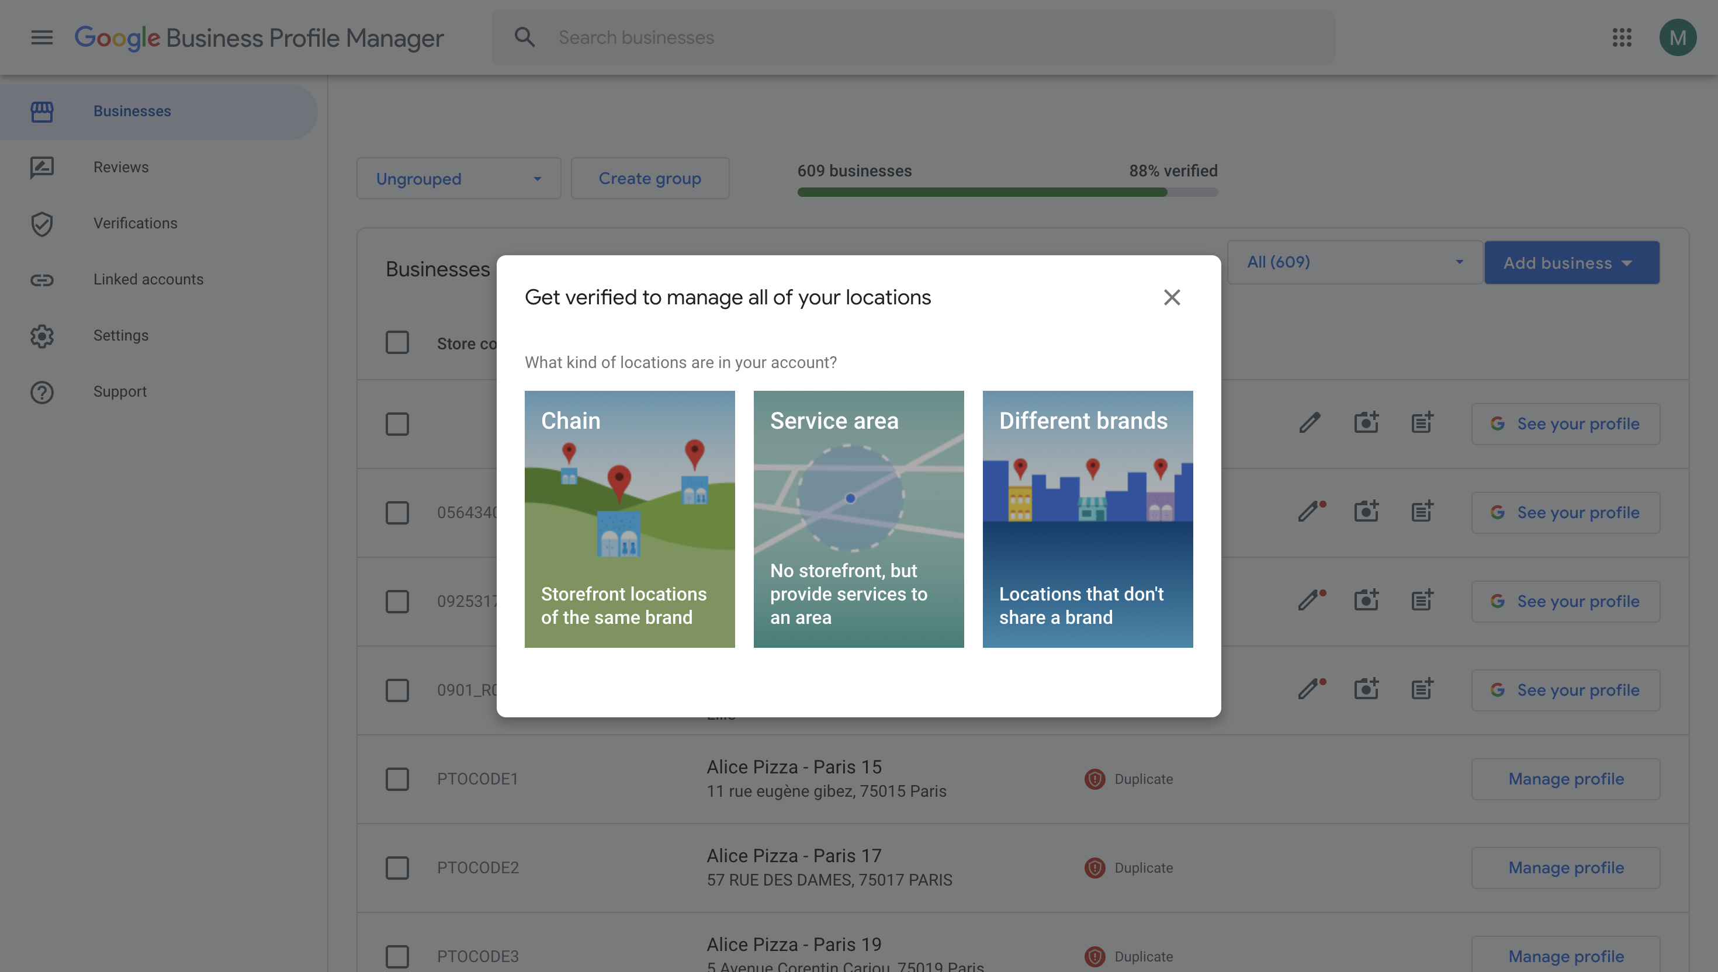
Task: Check the 0564340 row checkbox
Action: click(397, 513)
